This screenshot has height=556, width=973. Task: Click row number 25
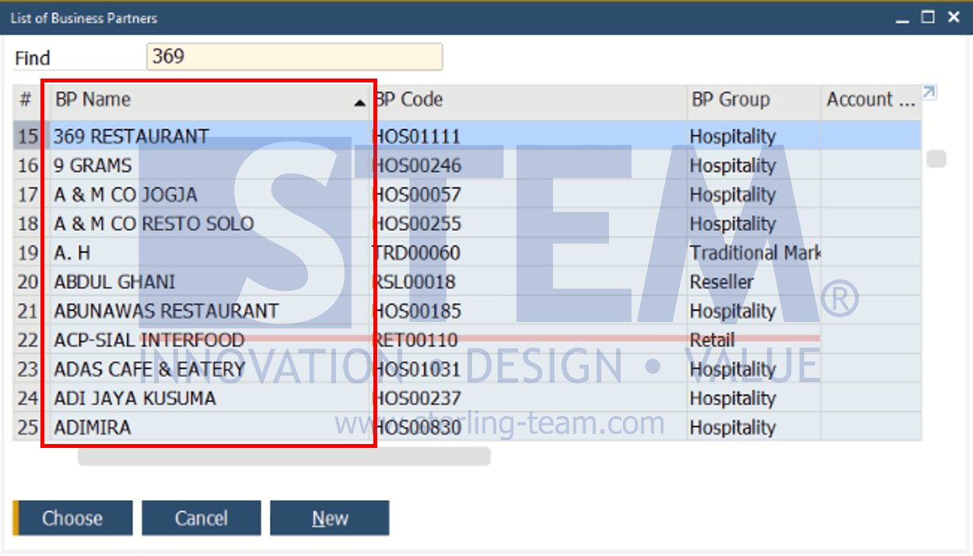[x=28, y=428]
